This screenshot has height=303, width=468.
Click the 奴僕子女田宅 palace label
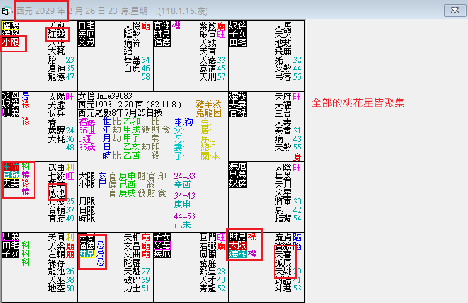(x=238, y=34)
